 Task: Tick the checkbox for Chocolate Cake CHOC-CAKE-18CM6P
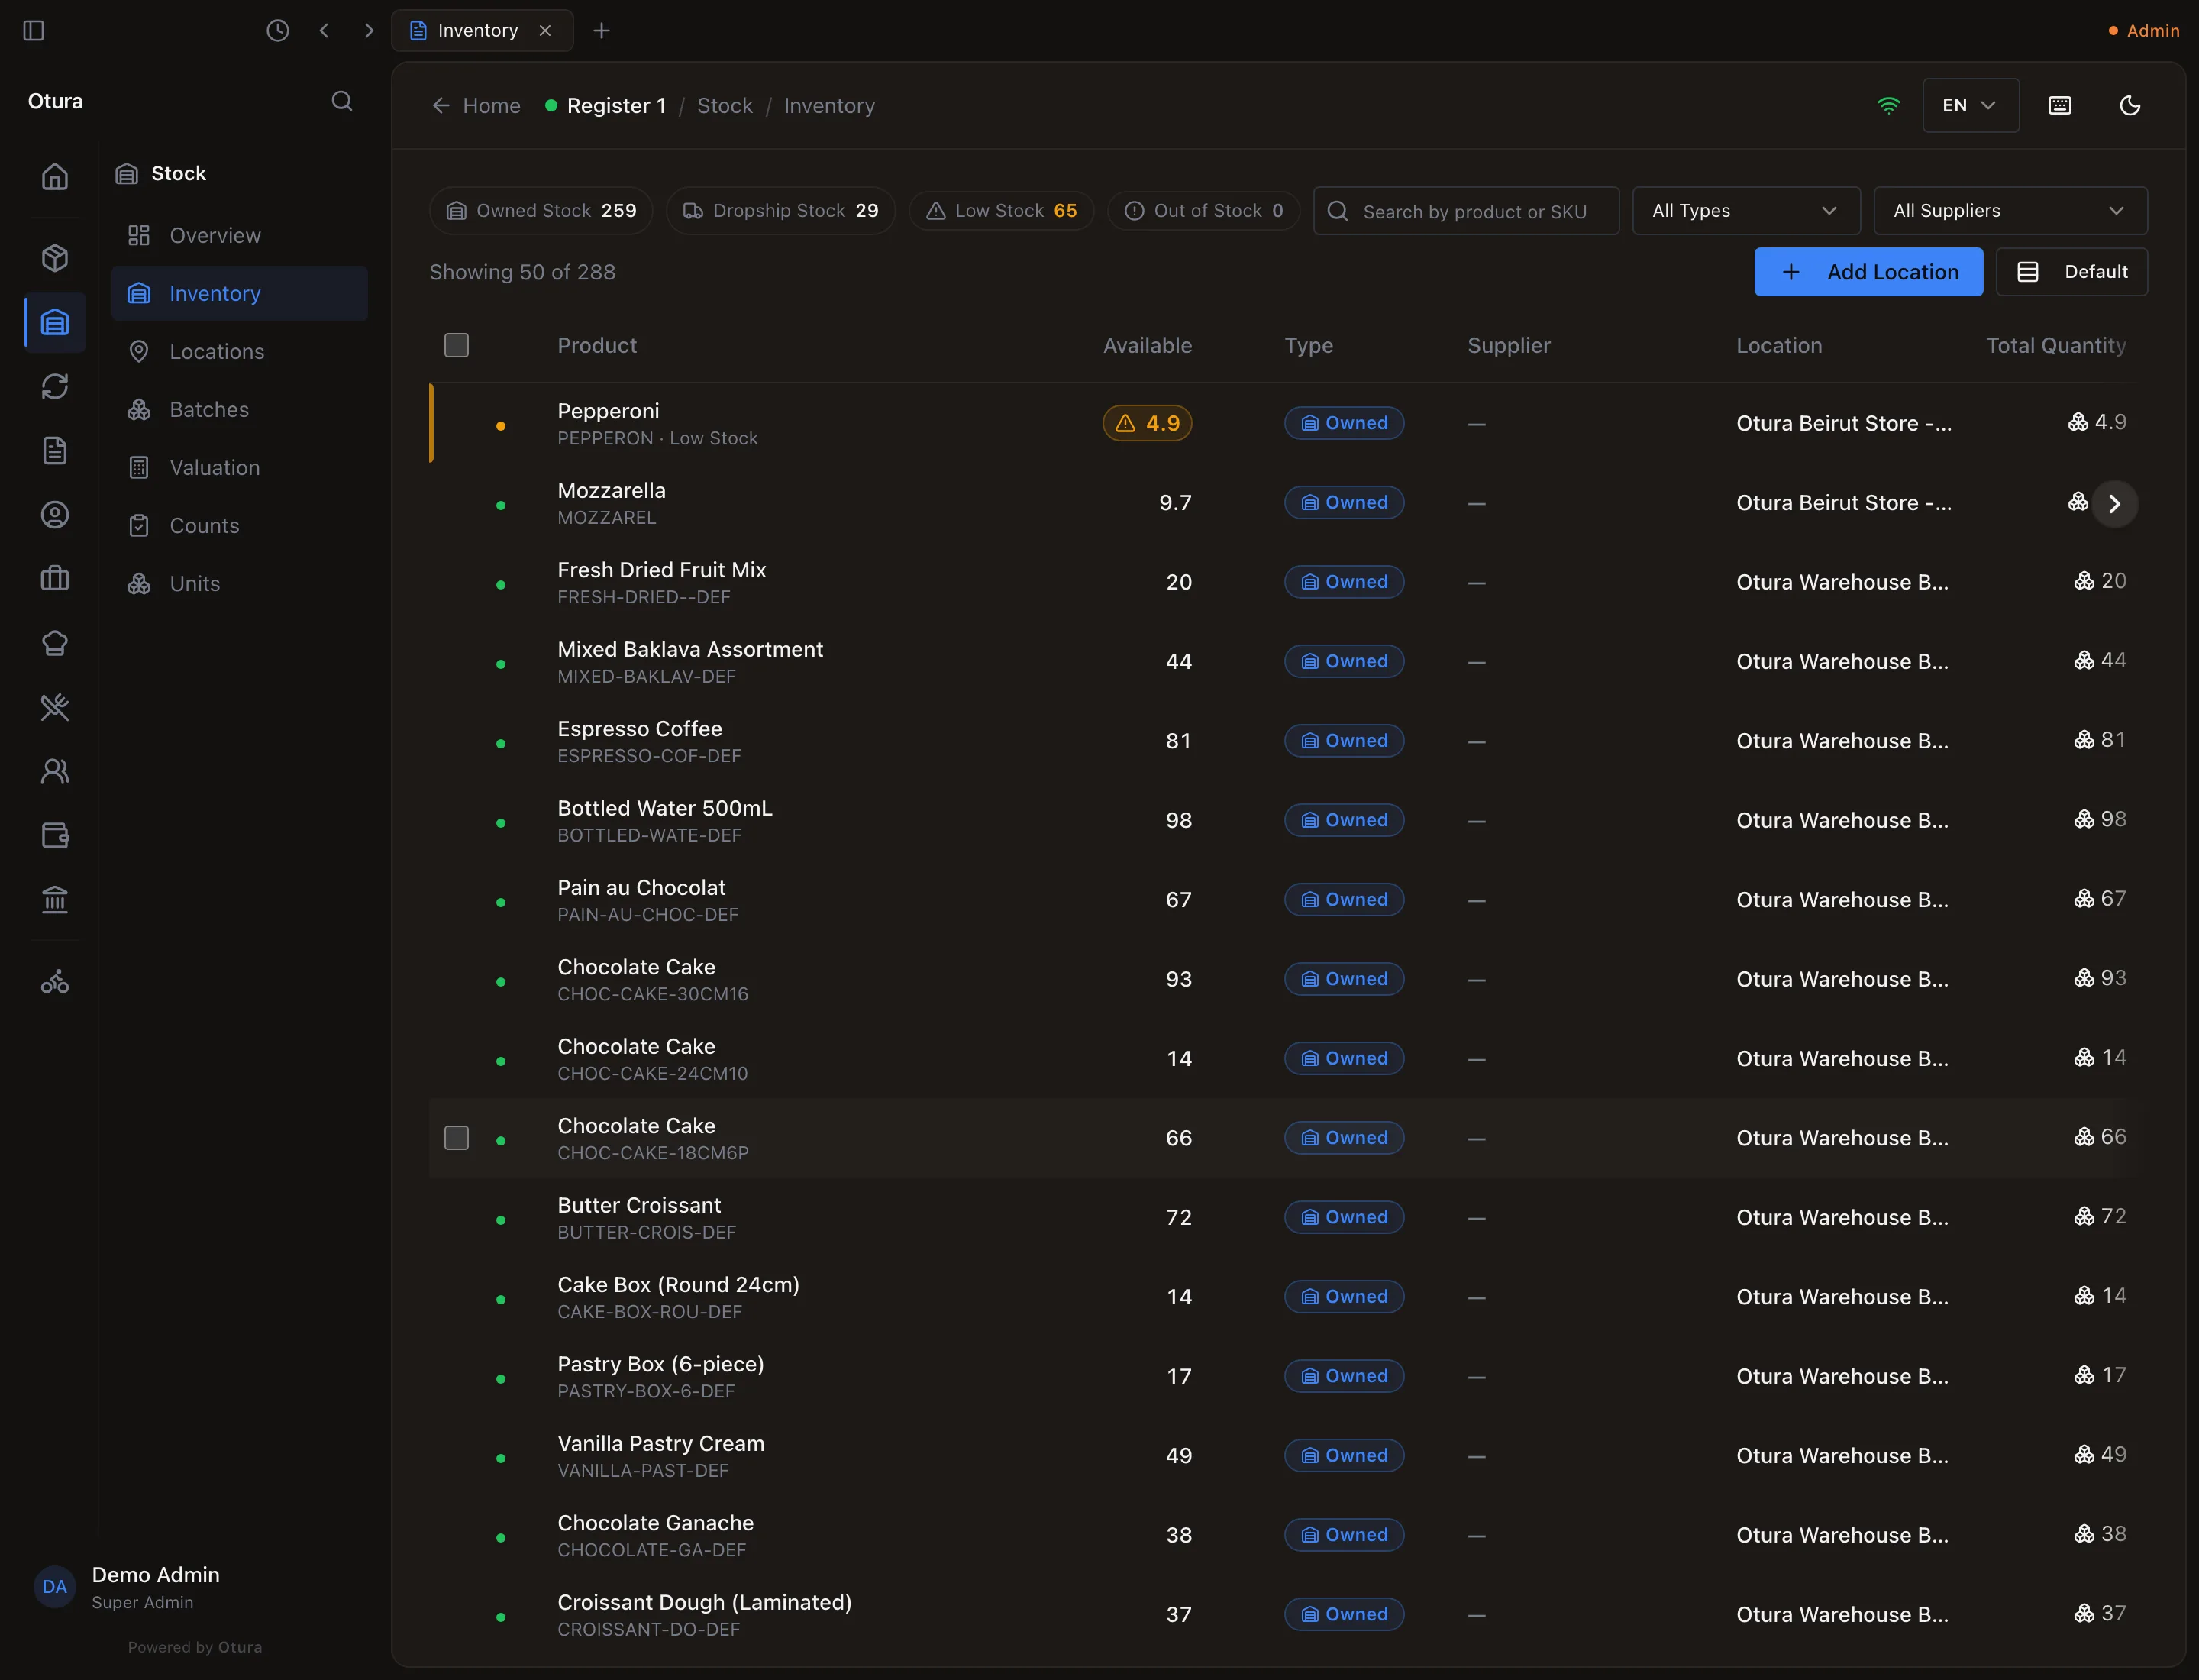click(x=456, y=1138)
